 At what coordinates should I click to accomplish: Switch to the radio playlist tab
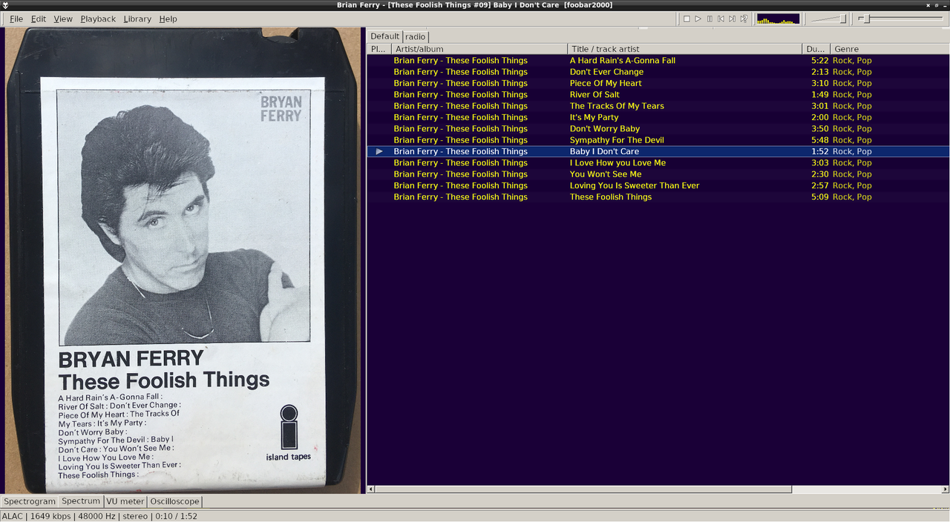click(x=416, y=36)
